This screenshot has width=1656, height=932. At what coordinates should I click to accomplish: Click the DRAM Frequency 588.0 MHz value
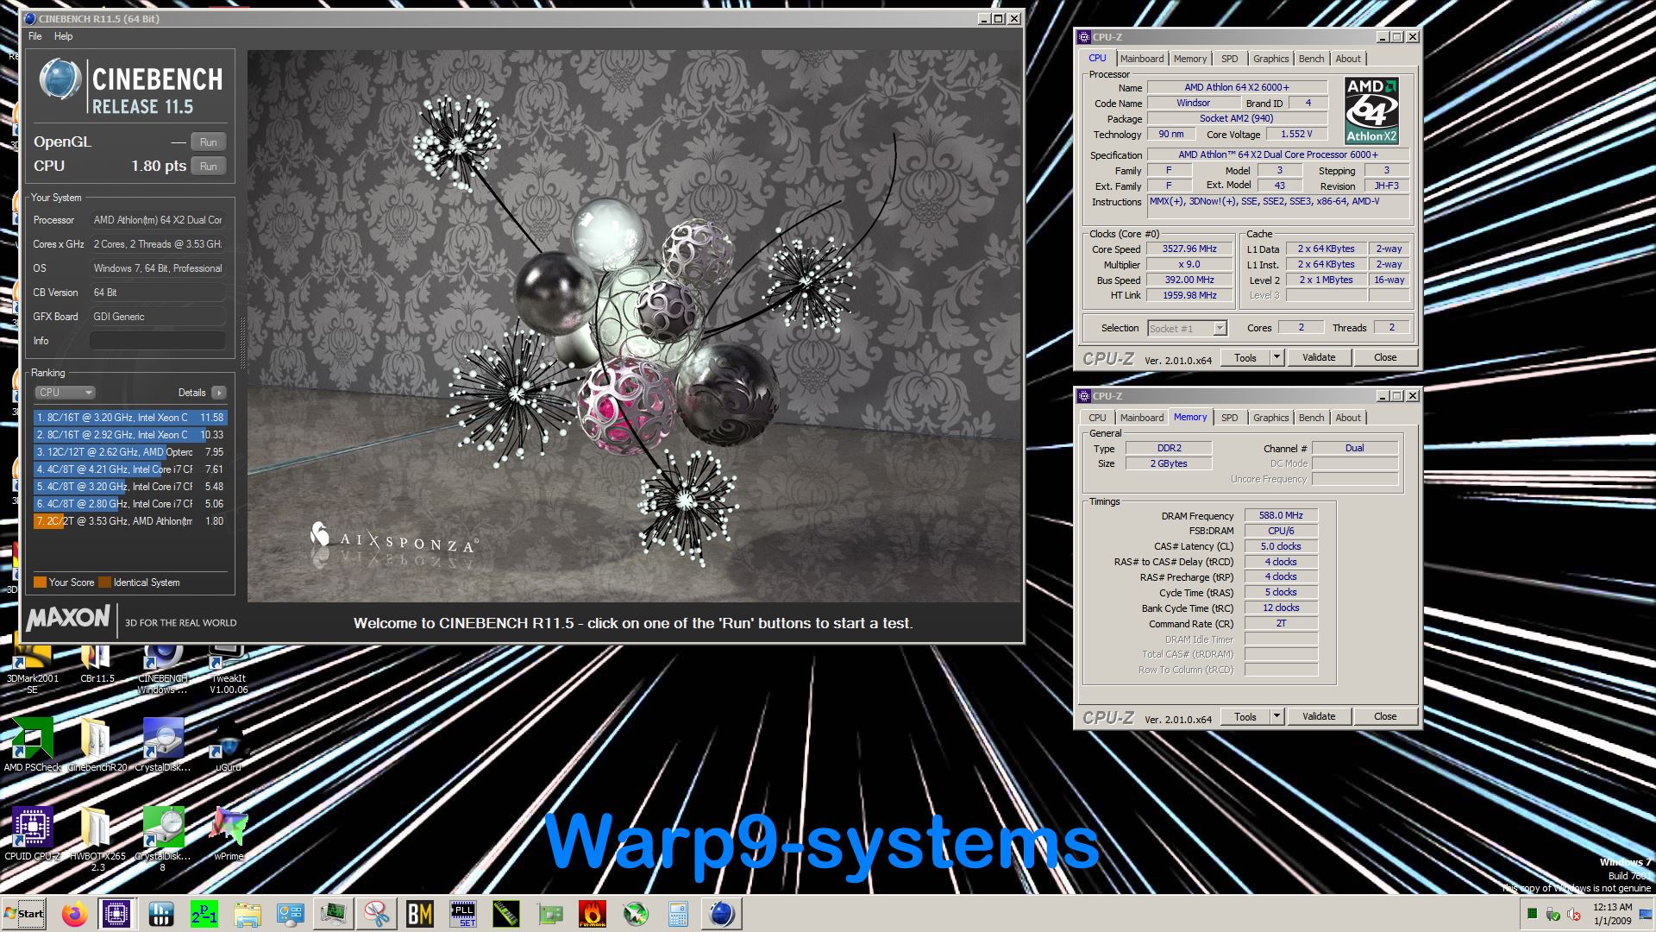[1281, 515]
